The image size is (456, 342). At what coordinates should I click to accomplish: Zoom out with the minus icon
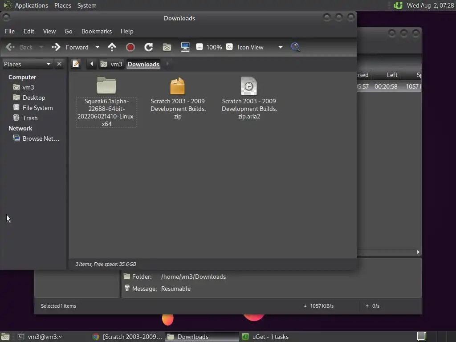[199, 47]
